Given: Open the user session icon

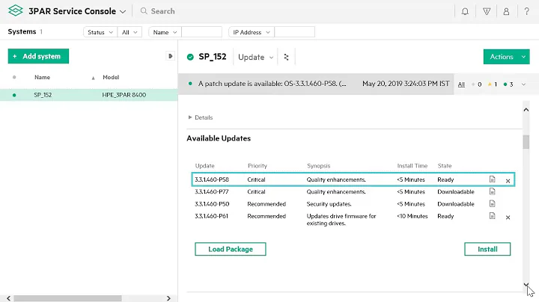Looking at the screenshot, I should click(x=506, y=11).
